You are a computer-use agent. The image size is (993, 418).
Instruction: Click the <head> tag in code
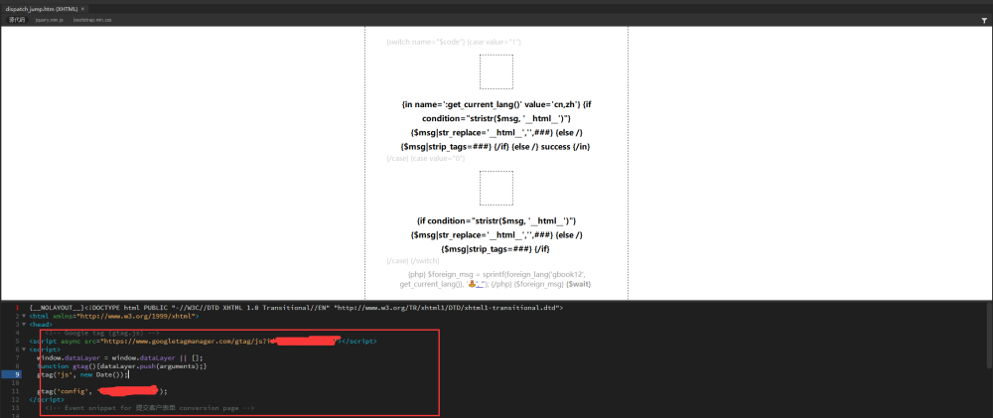(x=41, y=325)
